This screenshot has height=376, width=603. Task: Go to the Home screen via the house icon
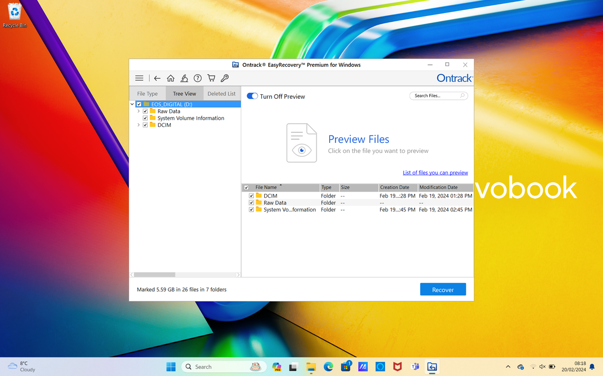click(x=170, y=78)
